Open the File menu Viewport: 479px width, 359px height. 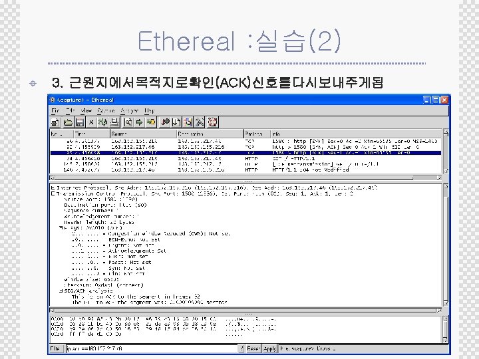(x=55, y=110)
